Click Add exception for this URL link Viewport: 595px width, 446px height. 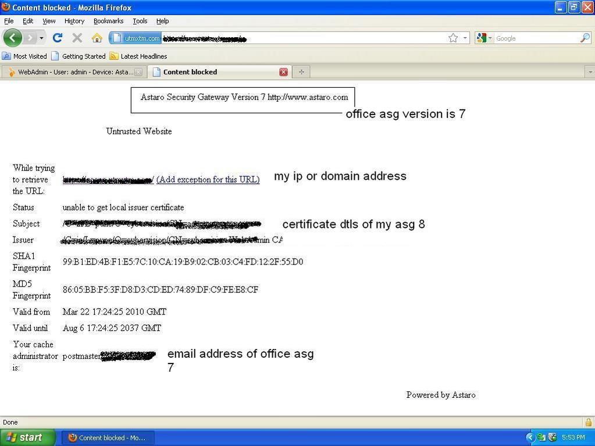[x=208, y=180]
